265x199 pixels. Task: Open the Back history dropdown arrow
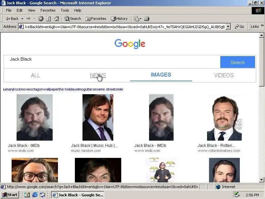tap(22, 19)
